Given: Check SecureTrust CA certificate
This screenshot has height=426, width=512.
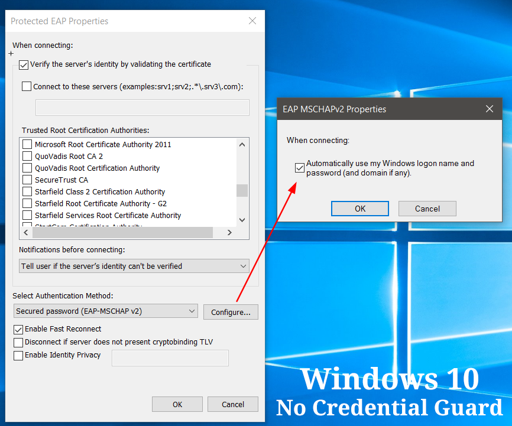Looking at the screenshot, I should pyautogui.click(x=27, y=180).
